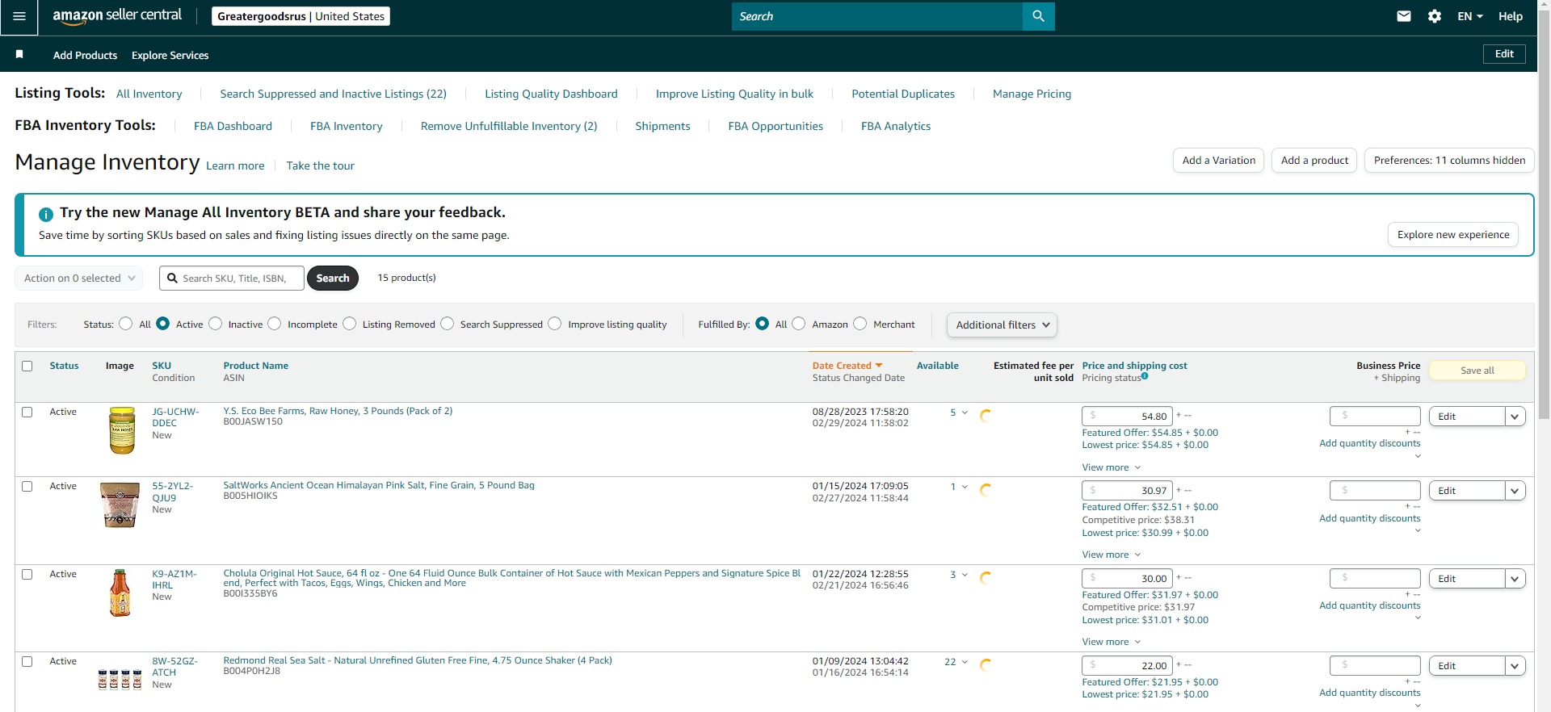Click the black Search button beside the SKU field
Image resolution: width=1551 pixels, height=712 pixels.
(x=333, y=278)
